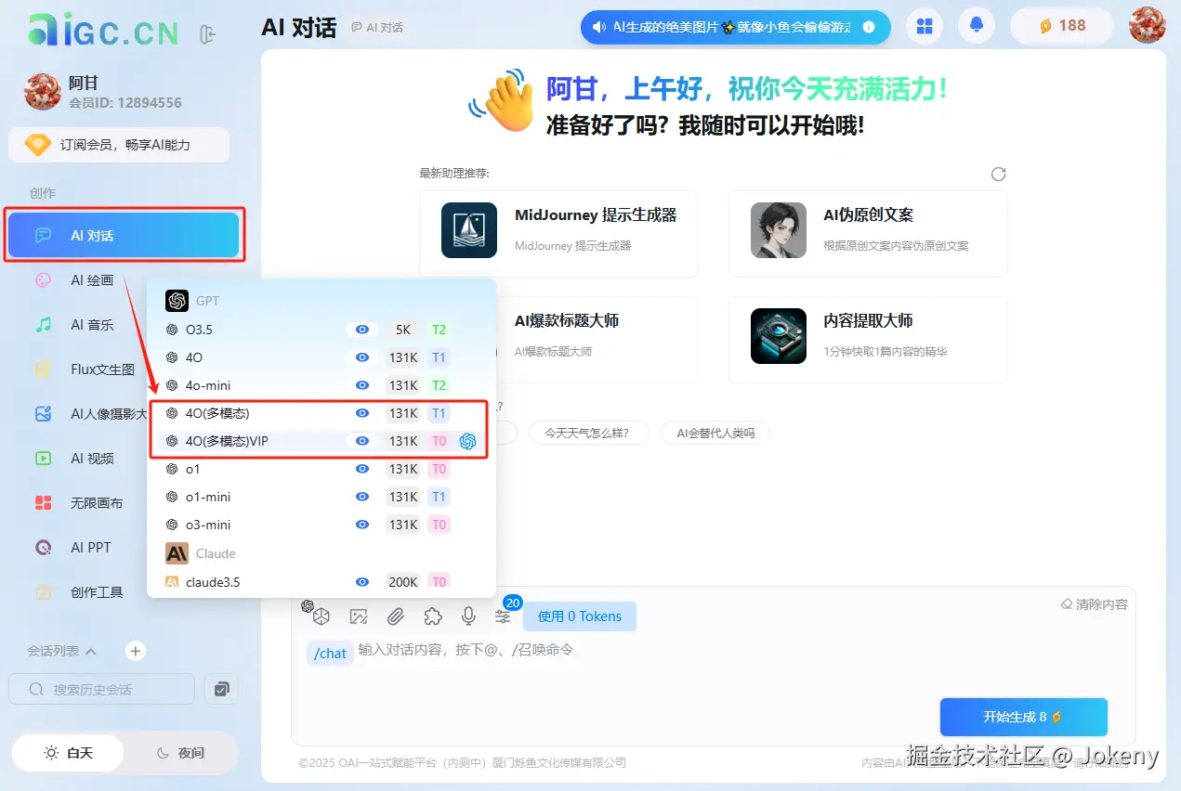This screenshot has width=1181, height=791.
Task: Click the AI 视频 play icon in sidebar
Action: 44,459
